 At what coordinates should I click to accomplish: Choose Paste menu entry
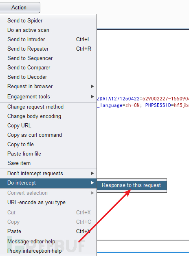tap(48, 232)
